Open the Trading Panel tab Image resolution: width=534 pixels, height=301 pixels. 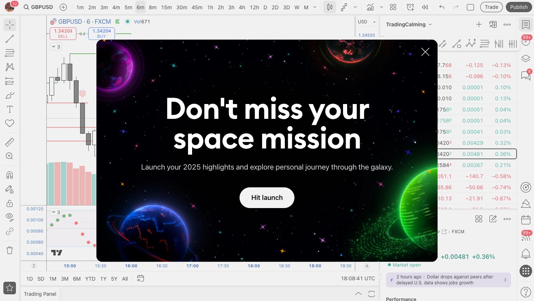click(40, 294)
